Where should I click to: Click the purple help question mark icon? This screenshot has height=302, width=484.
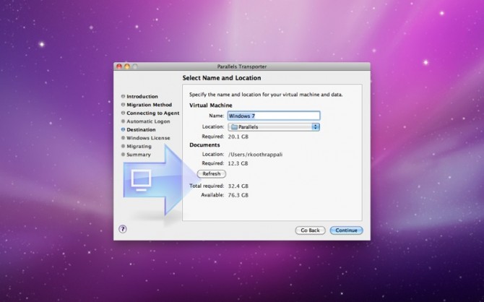pos(123,229)
